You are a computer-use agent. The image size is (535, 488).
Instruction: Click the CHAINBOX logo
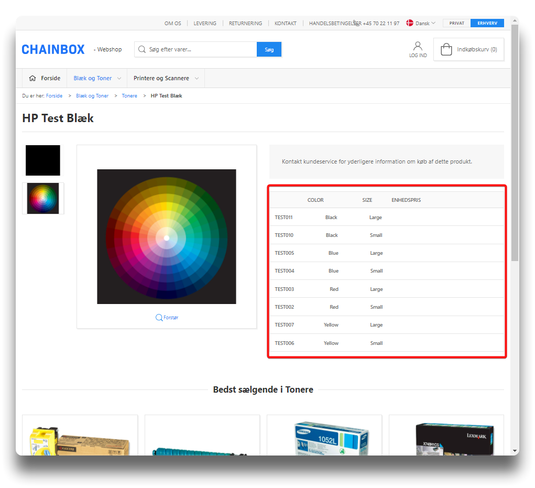point(53,49)
